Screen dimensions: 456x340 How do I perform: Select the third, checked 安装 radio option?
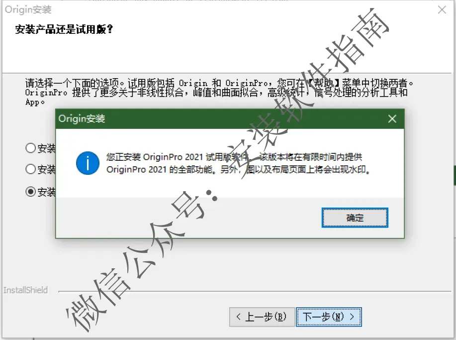click(30, 192)
